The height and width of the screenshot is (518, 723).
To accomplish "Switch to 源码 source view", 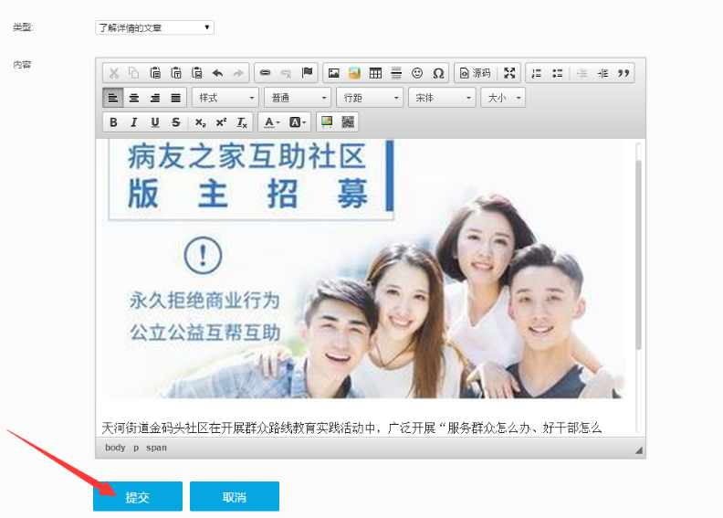I will [x=475, y=73].
